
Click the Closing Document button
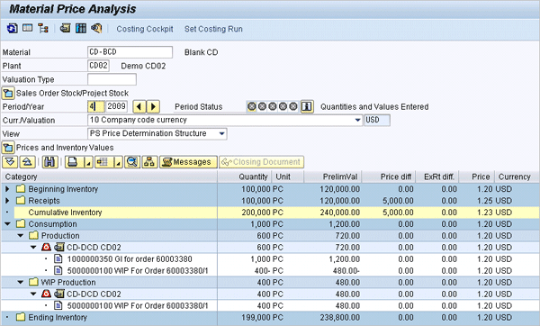(x=261, y=162)
